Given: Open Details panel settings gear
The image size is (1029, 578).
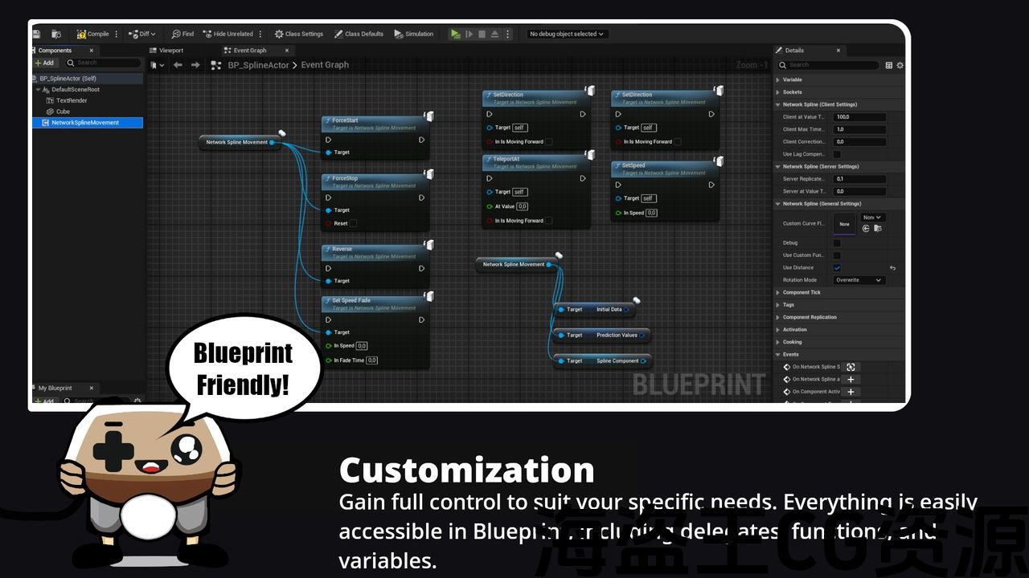Looking at the screenshot, I should [900, 65].
